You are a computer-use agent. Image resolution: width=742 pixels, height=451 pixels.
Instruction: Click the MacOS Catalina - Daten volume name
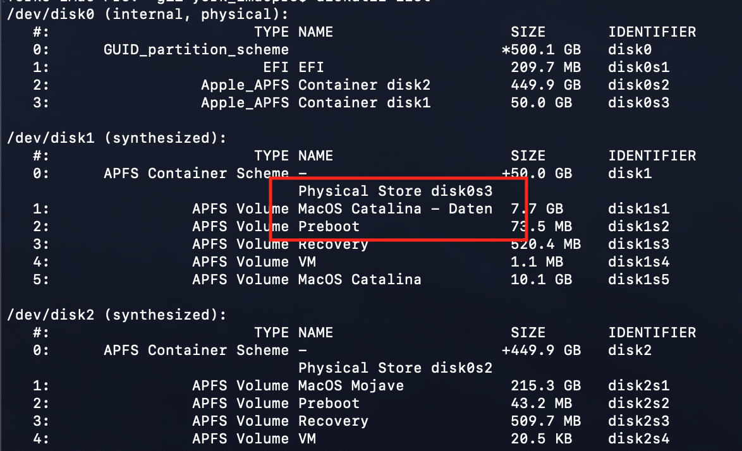coord(395,208)
